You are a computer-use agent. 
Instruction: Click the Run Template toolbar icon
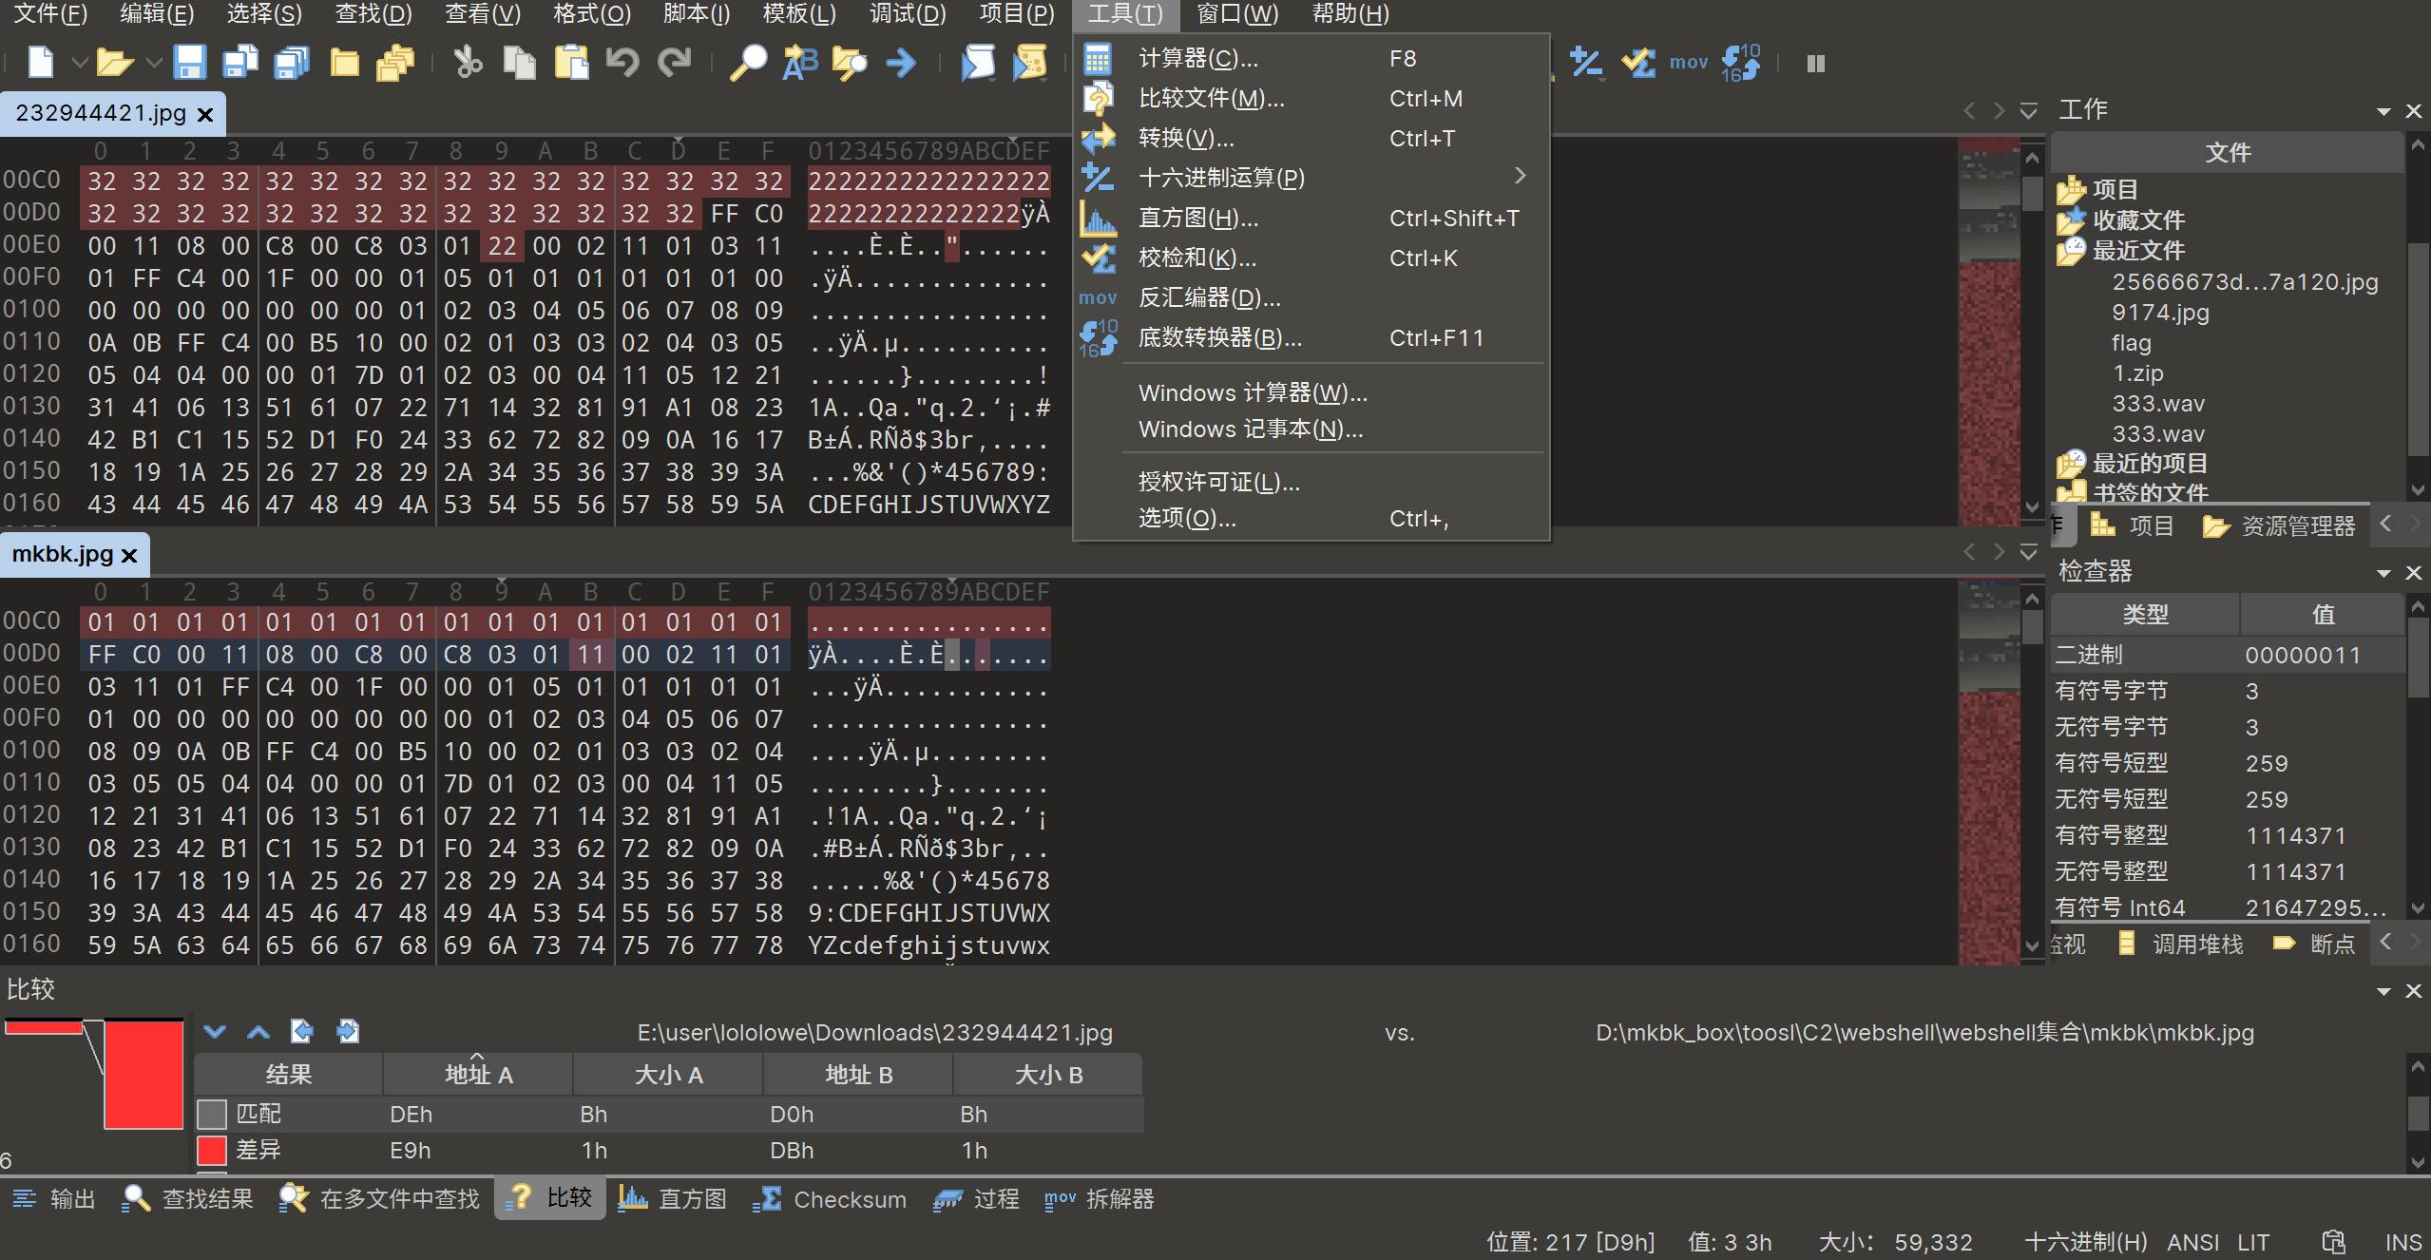tap(1029, 63)
